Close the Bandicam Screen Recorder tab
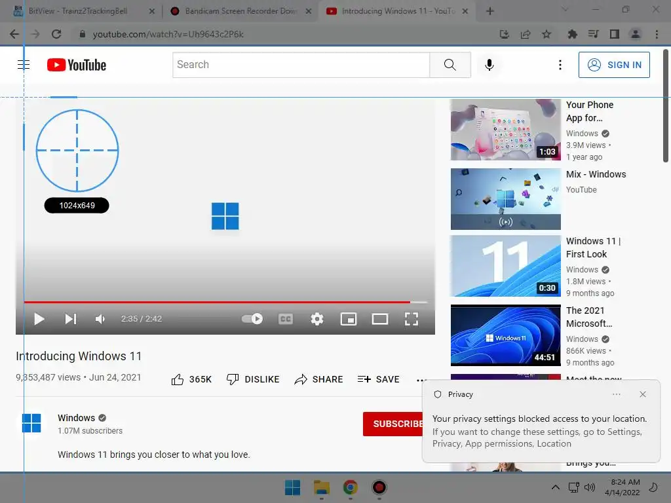 [x=308, y=12]
